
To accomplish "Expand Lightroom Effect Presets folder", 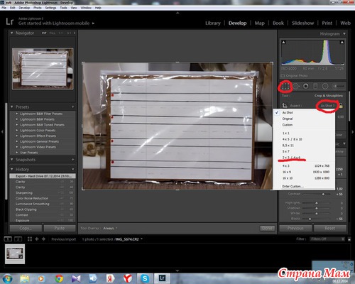I will [17, 136].
